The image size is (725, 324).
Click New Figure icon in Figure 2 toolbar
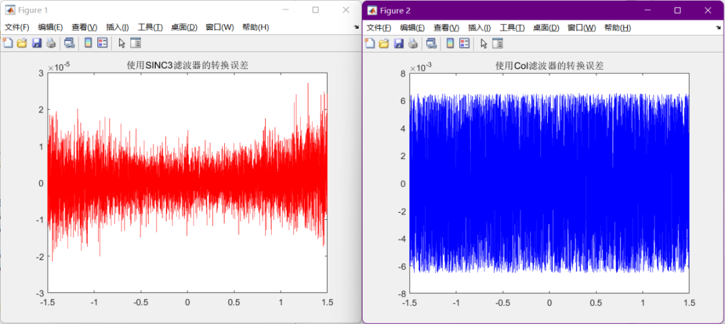click(369, 43)
